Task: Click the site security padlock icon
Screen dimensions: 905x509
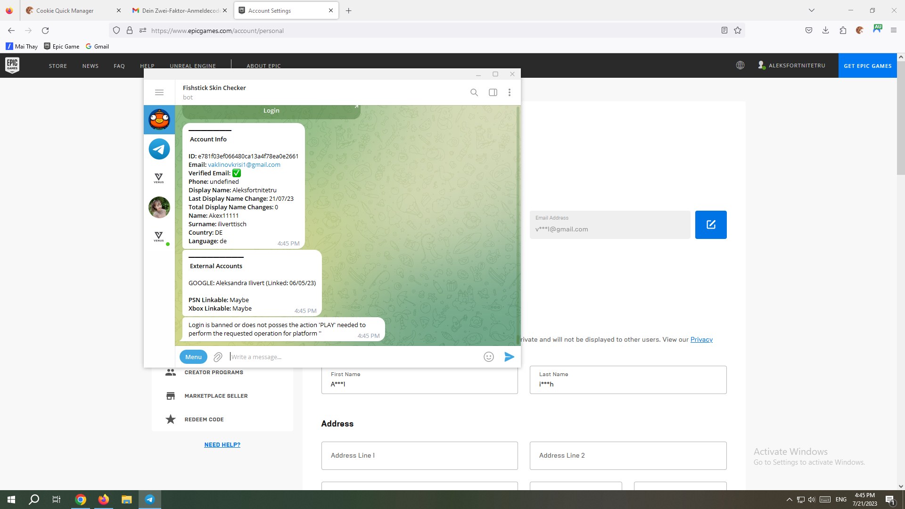Action: click(x=130, y=30)
